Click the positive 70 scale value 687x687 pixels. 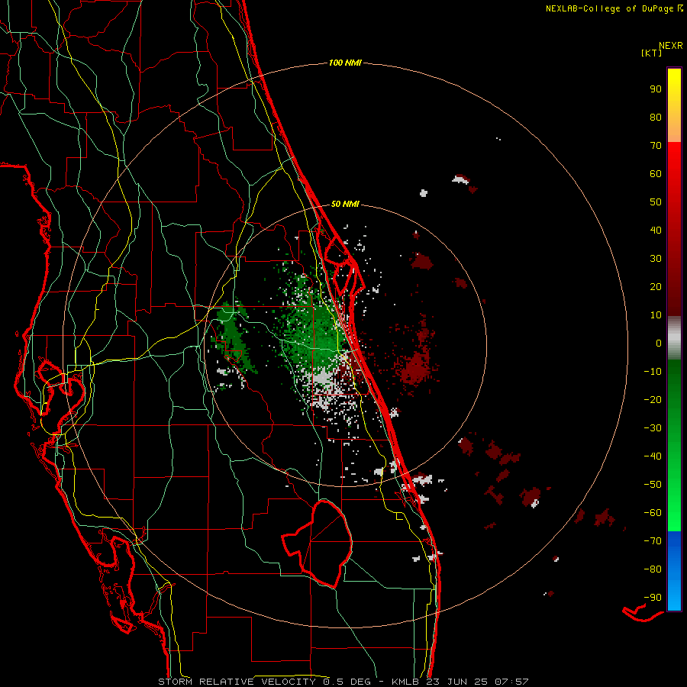point(656,146)
